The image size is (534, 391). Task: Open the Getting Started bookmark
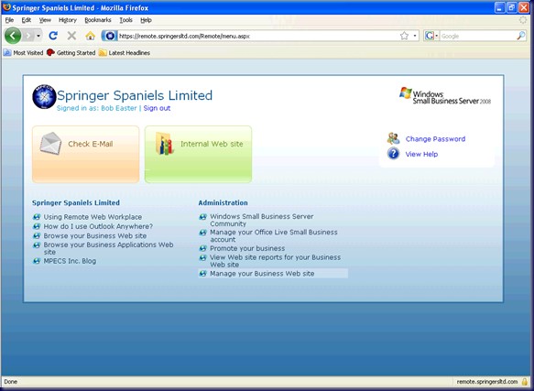click(71, 53)
